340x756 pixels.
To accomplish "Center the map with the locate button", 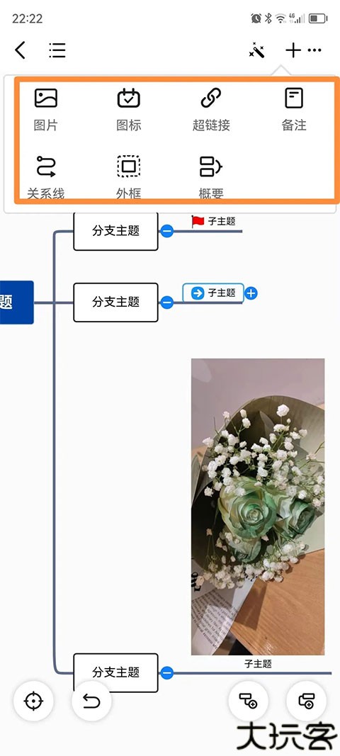I will pos(33,701).
